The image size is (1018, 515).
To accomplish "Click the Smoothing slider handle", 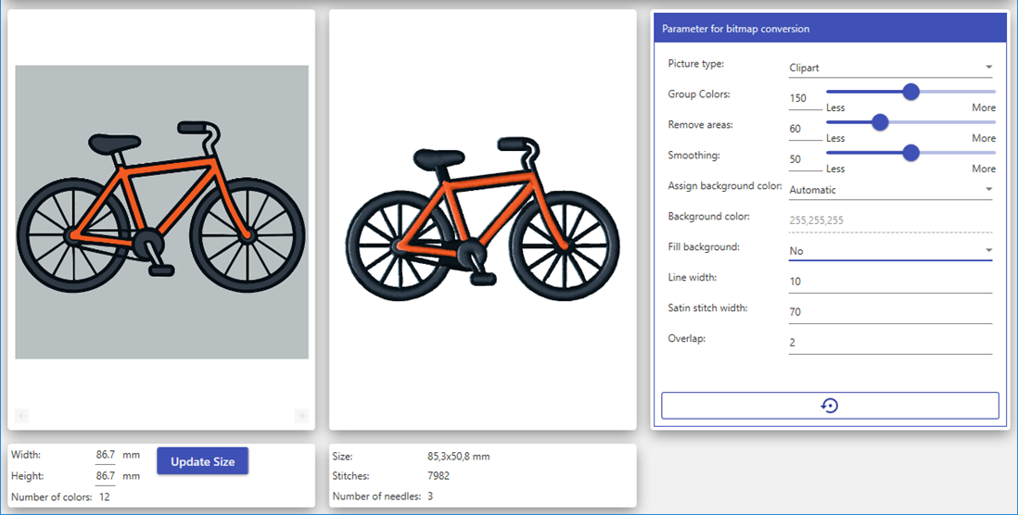I will click(x=910, y=153).
